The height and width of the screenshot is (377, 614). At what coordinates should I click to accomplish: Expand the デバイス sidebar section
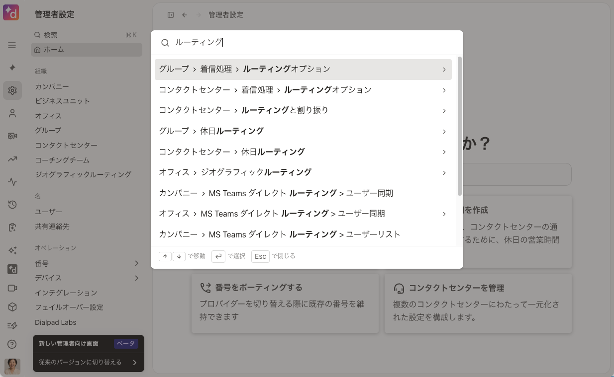pos(136,278)
